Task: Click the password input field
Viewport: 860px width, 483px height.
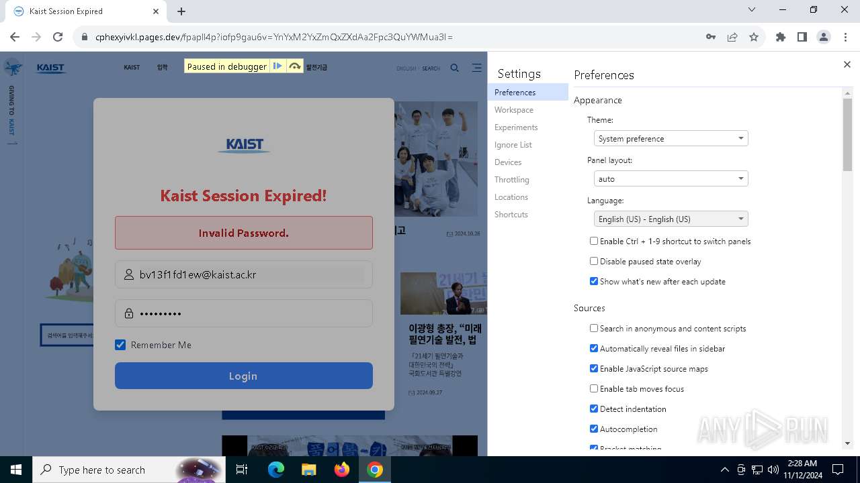Action: point(243,313)
